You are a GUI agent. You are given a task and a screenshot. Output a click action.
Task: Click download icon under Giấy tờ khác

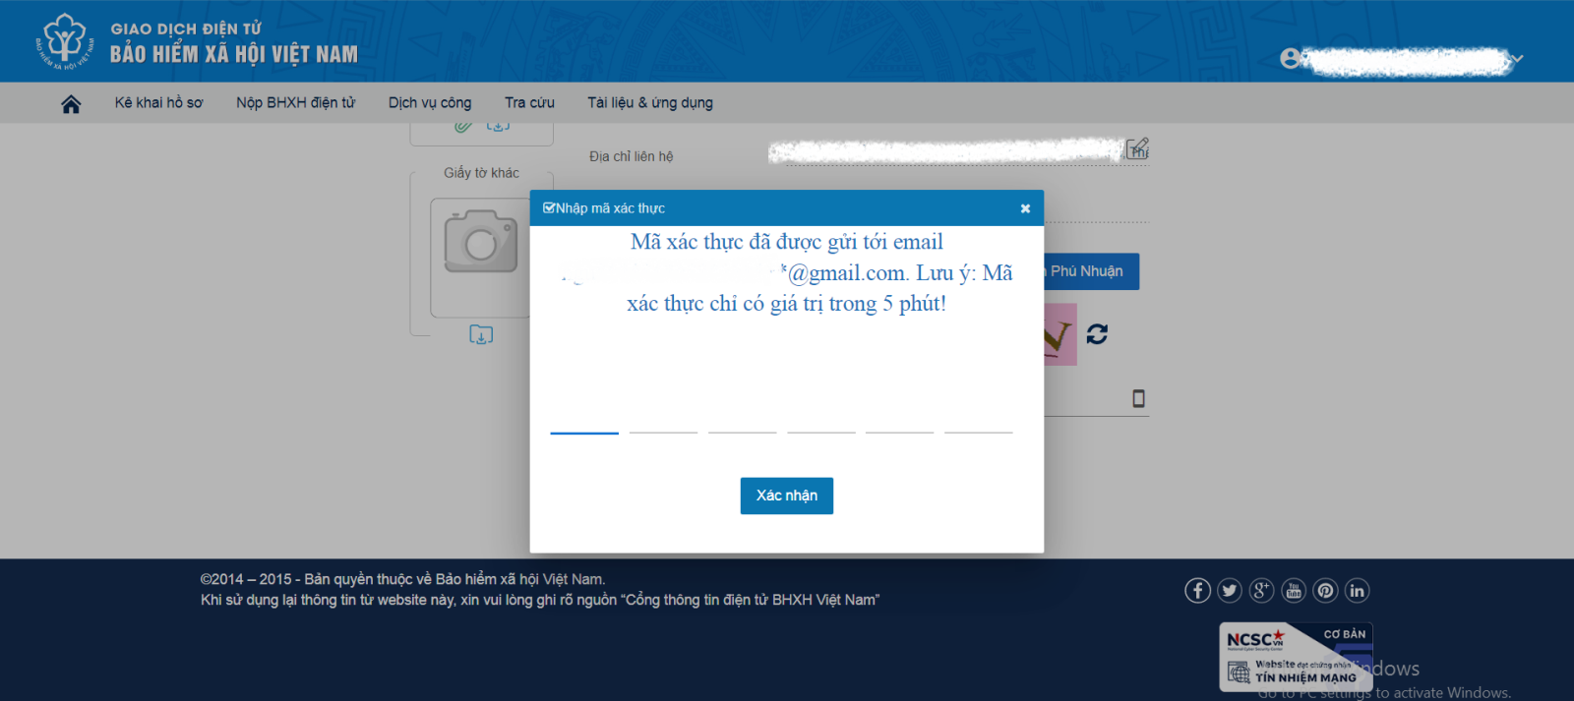coord(481,335)
